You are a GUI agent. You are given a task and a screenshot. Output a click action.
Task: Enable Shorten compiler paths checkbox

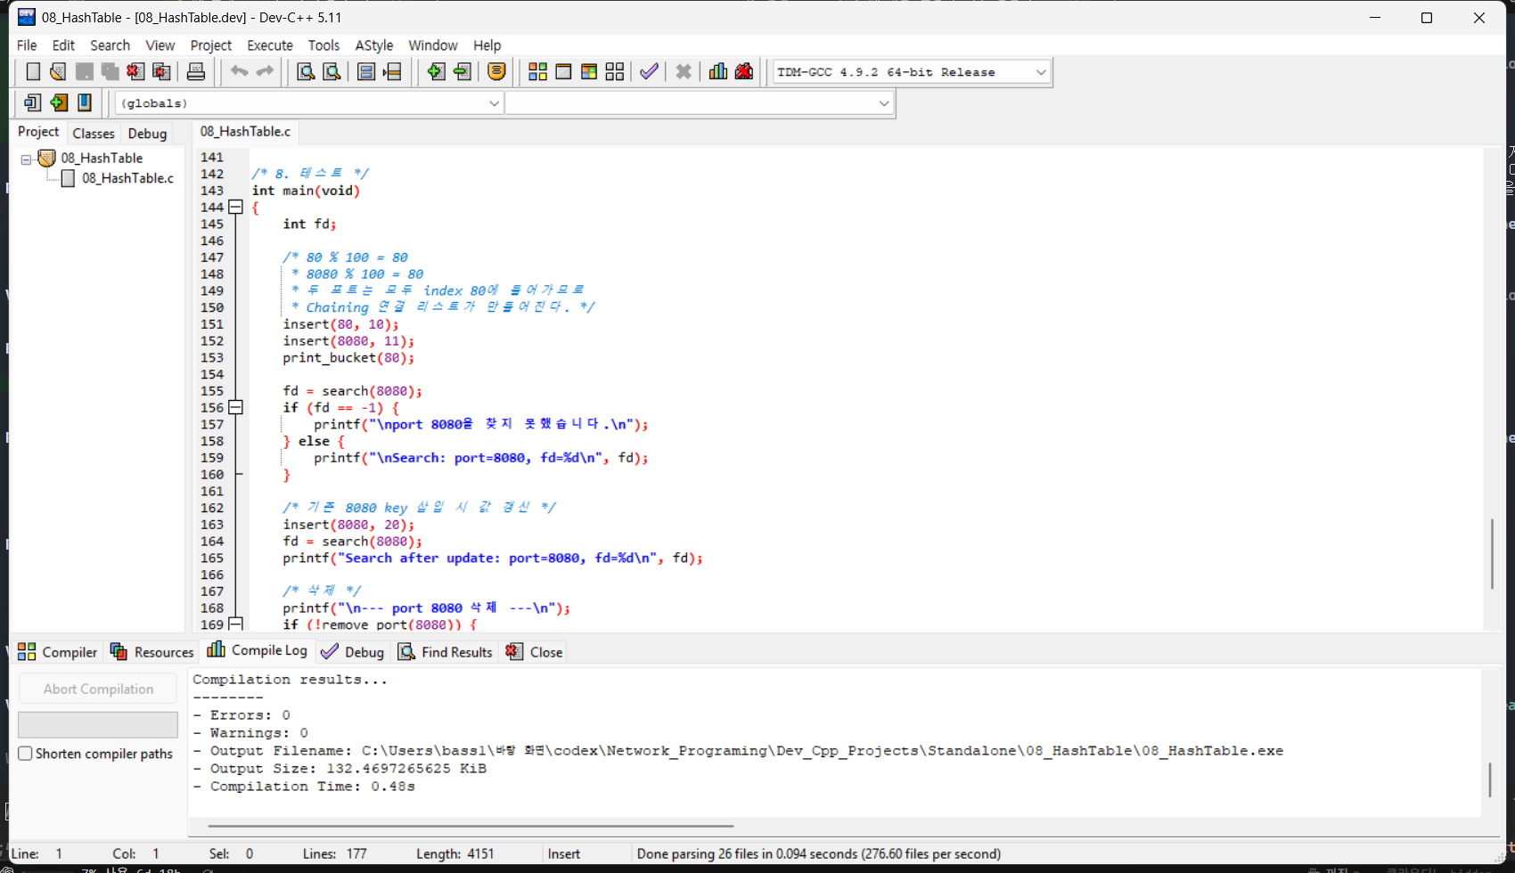(x=26, y=754)
